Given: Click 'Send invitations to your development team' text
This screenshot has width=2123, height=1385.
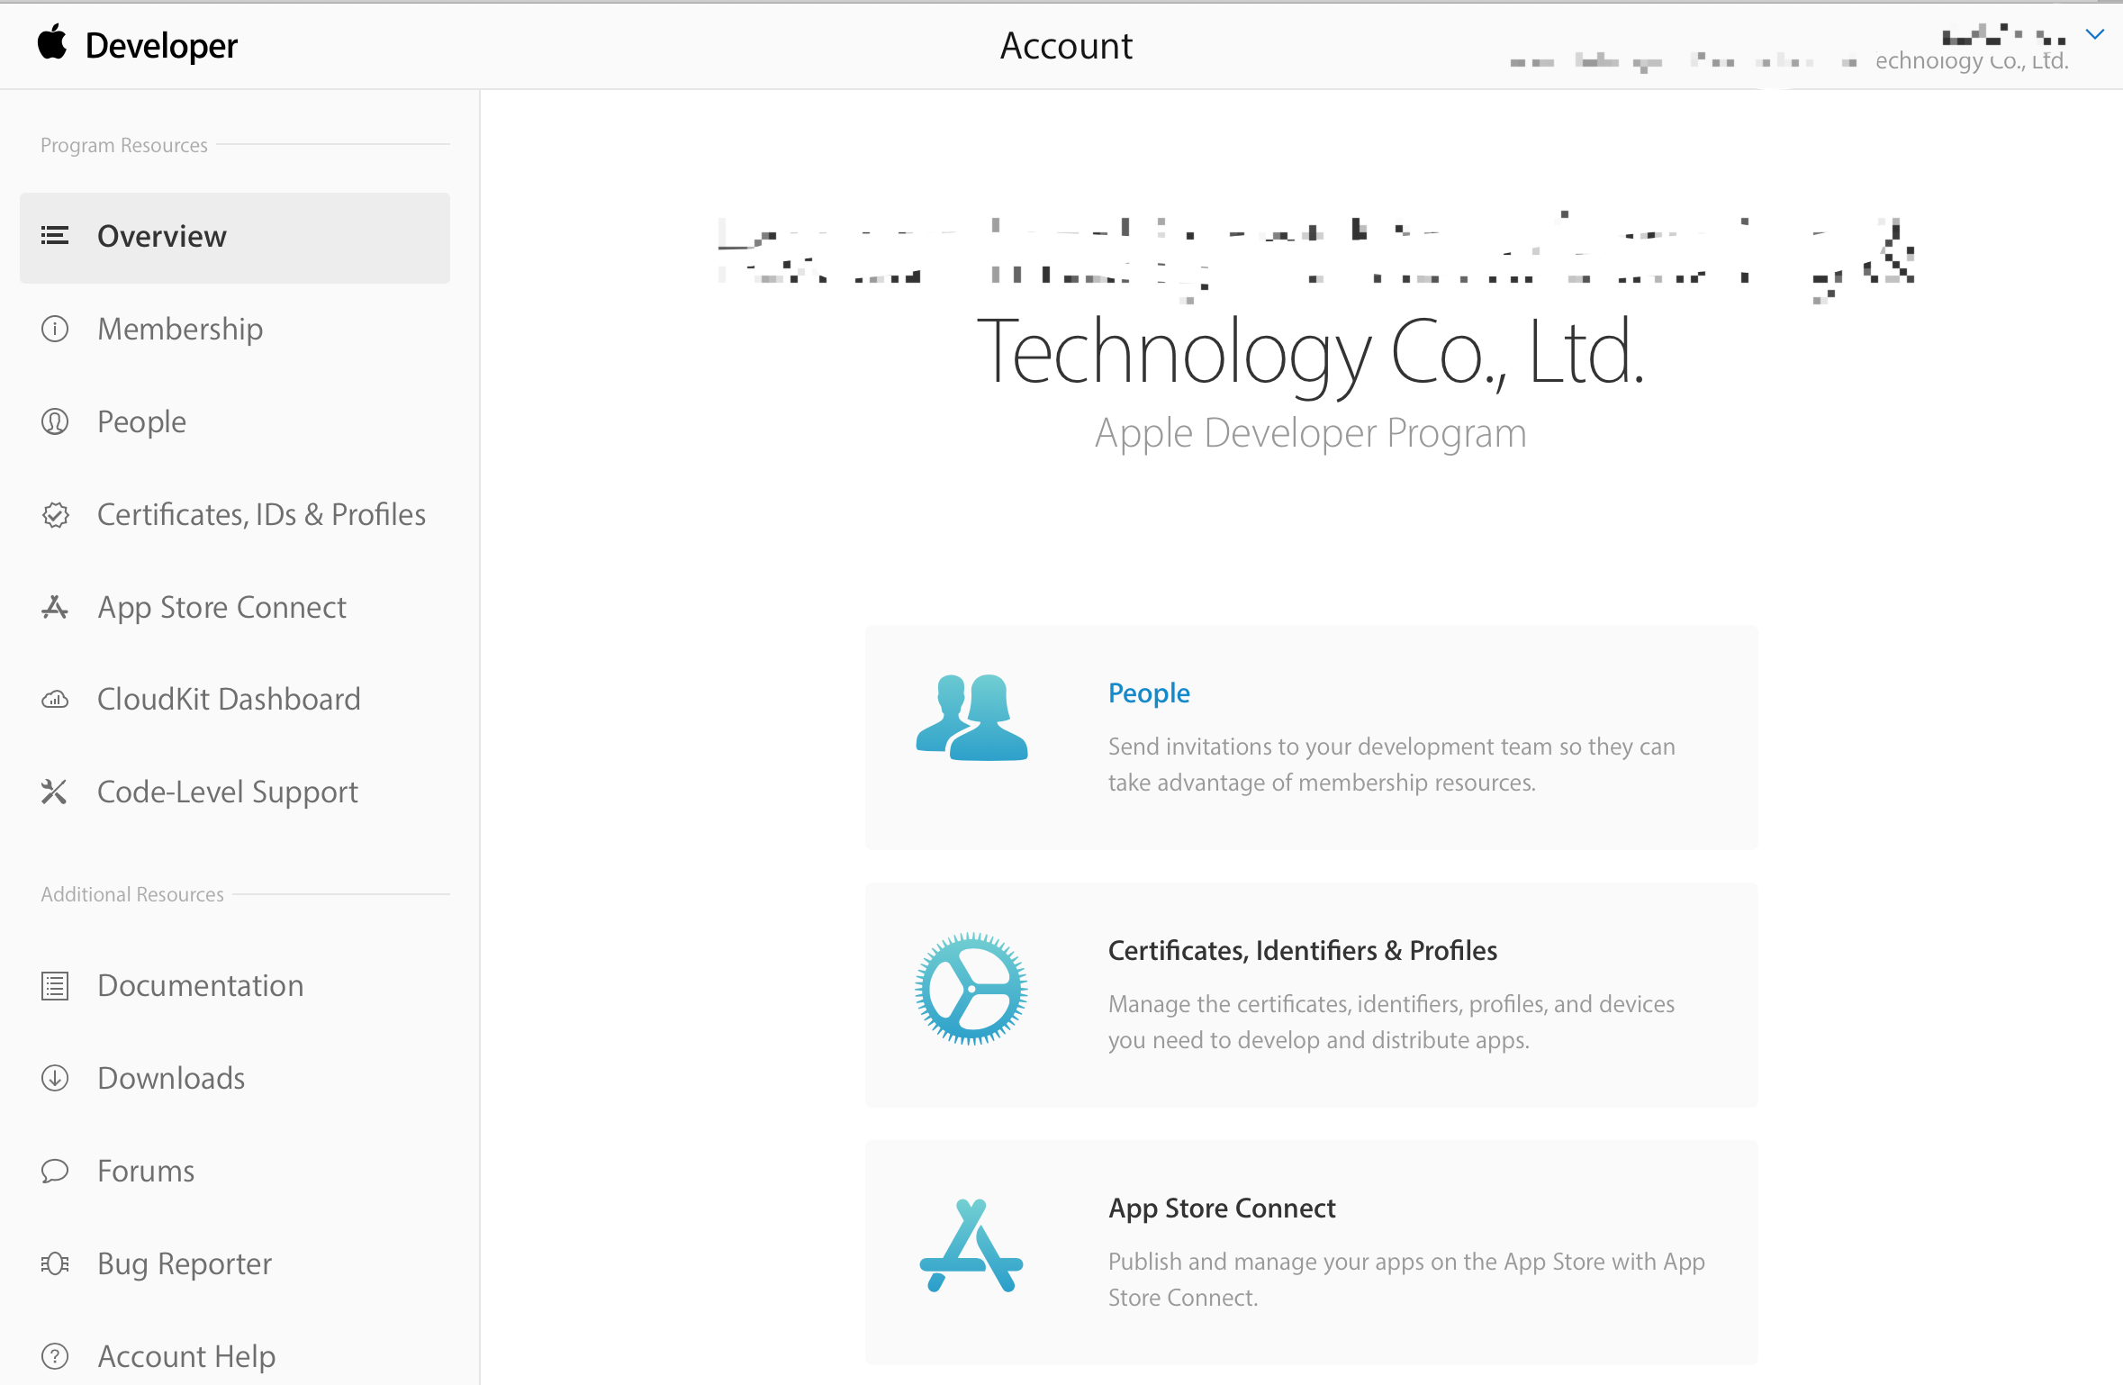Looking at the screenshot, I should pyautogui.click(x=1392, y=765).
